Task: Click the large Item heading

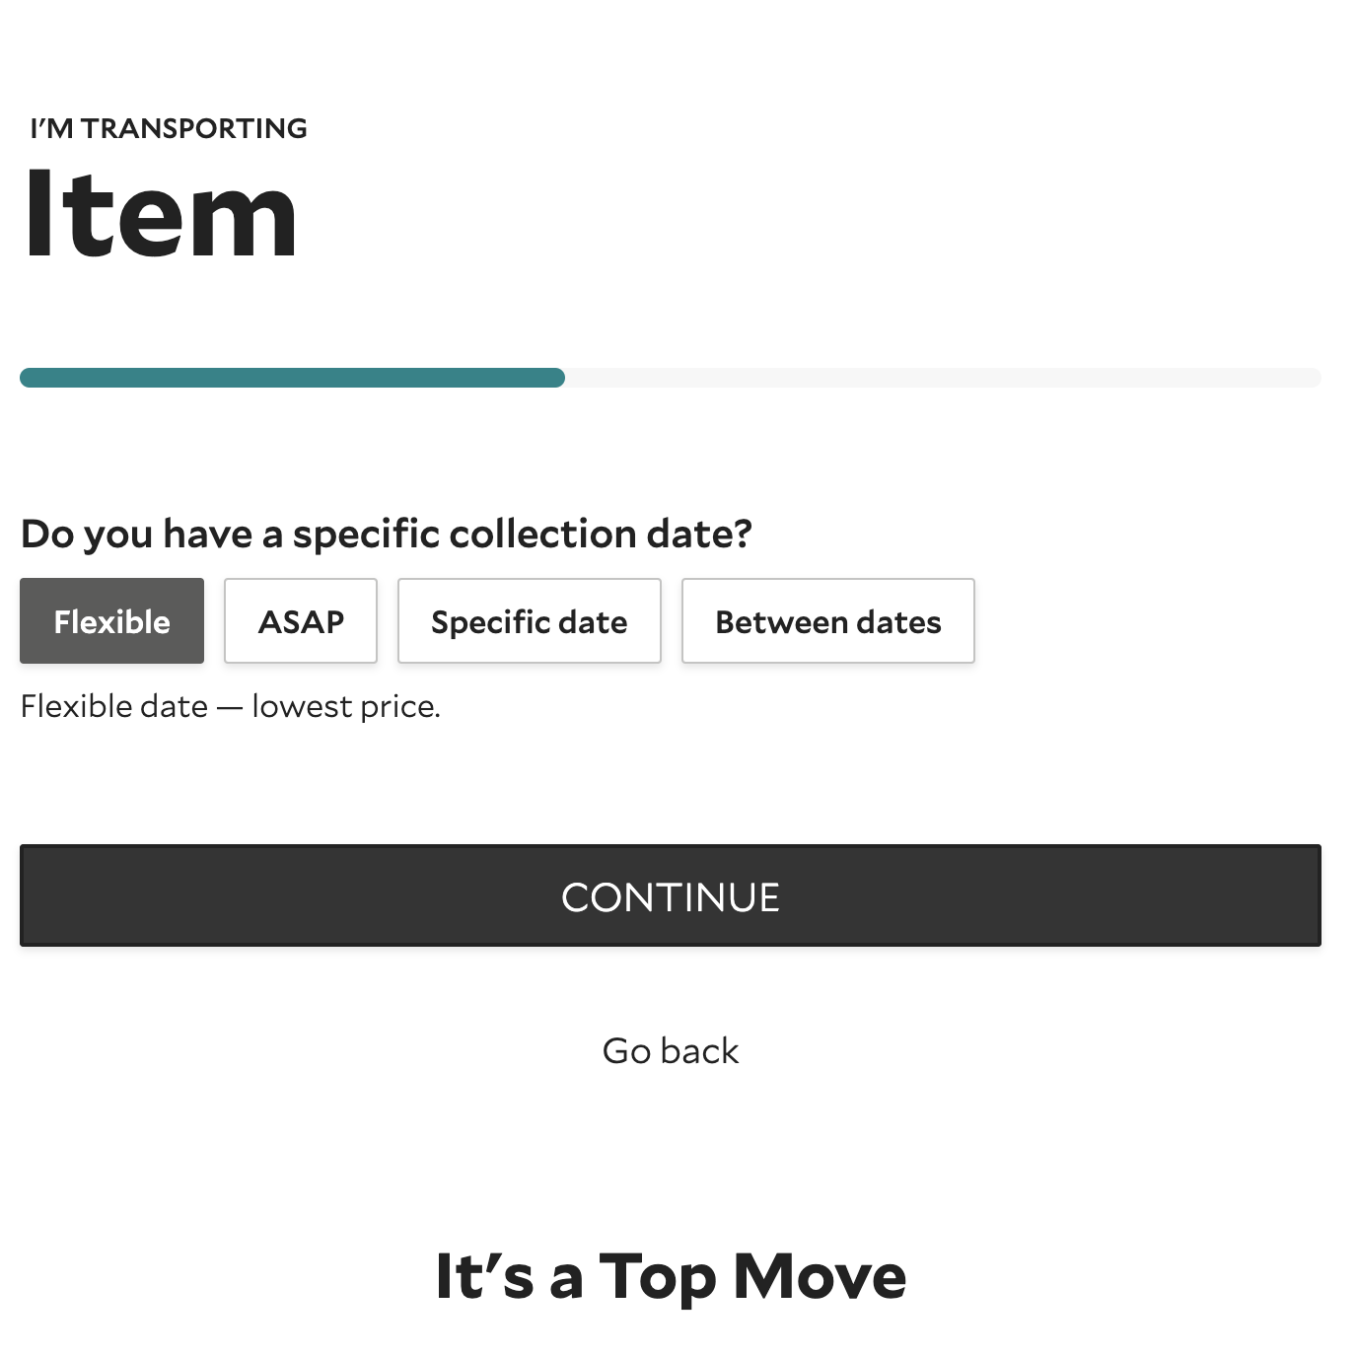Action: coord(160,214)
